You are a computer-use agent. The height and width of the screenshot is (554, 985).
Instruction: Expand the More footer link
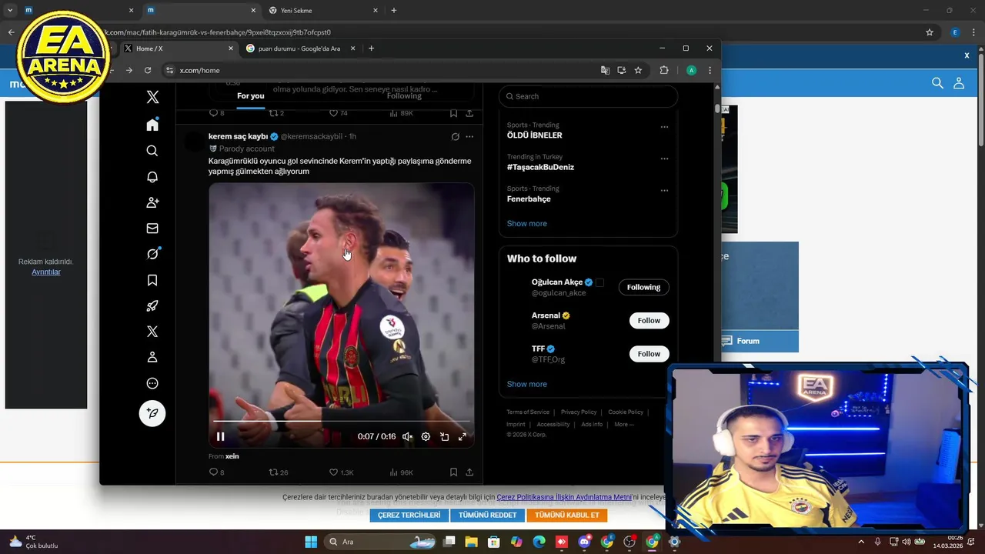click(624, 424)
